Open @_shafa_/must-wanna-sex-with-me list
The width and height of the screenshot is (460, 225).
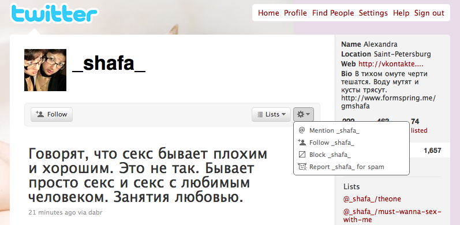click(x=392, y=215)
